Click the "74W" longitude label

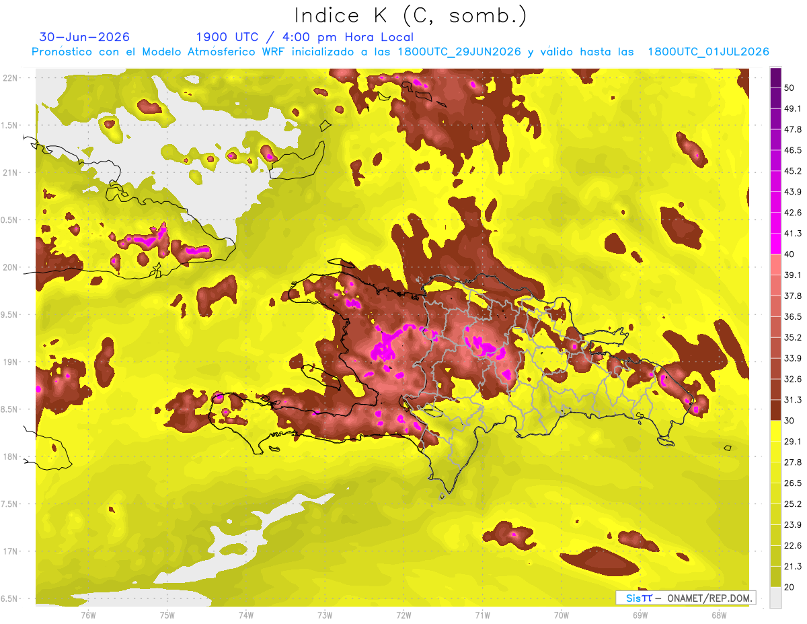tap(246, 615)
